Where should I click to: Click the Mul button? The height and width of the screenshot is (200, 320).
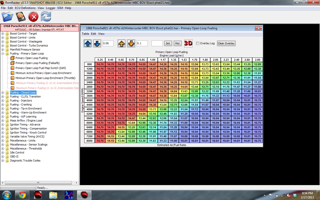(x=177, y=43)
